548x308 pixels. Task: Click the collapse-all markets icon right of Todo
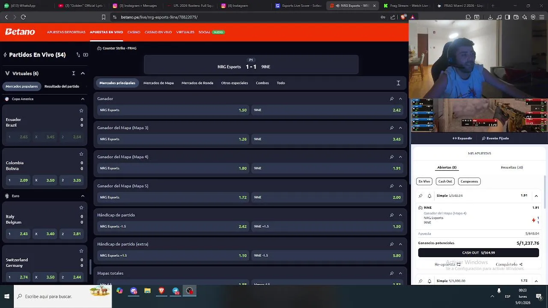pos(398,83)
